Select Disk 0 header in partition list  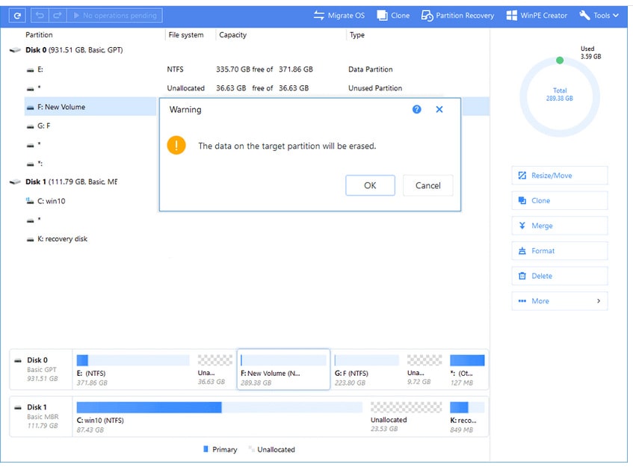coord(74,50)
